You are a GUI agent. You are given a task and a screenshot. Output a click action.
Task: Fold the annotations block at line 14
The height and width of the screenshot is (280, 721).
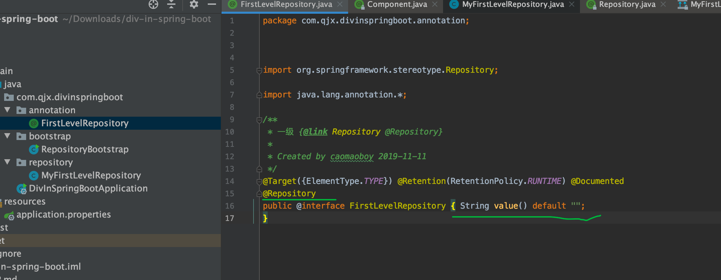click(259, 182)
